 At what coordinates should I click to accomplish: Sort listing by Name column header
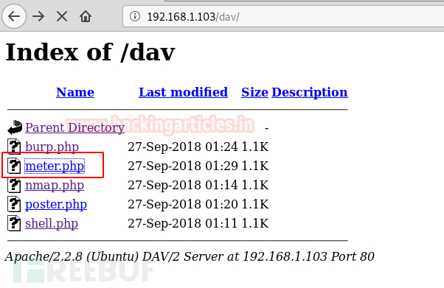click(x=75, y=92)
